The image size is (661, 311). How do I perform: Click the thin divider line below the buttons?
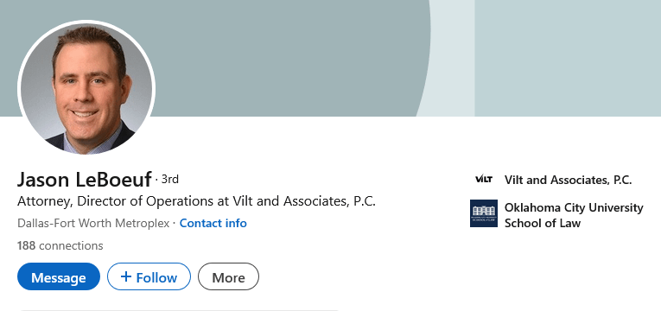point(179,310)
